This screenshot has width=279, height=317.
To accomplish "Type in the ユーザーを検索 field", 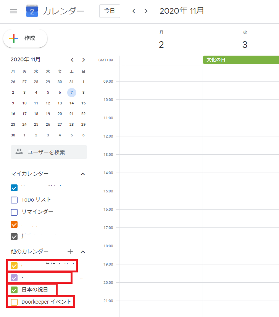I will click(53, 152).
